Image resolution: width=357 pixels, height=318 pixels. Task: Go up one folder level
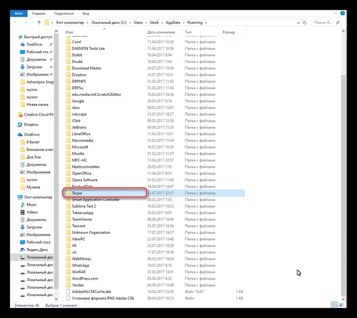point(39,22)
